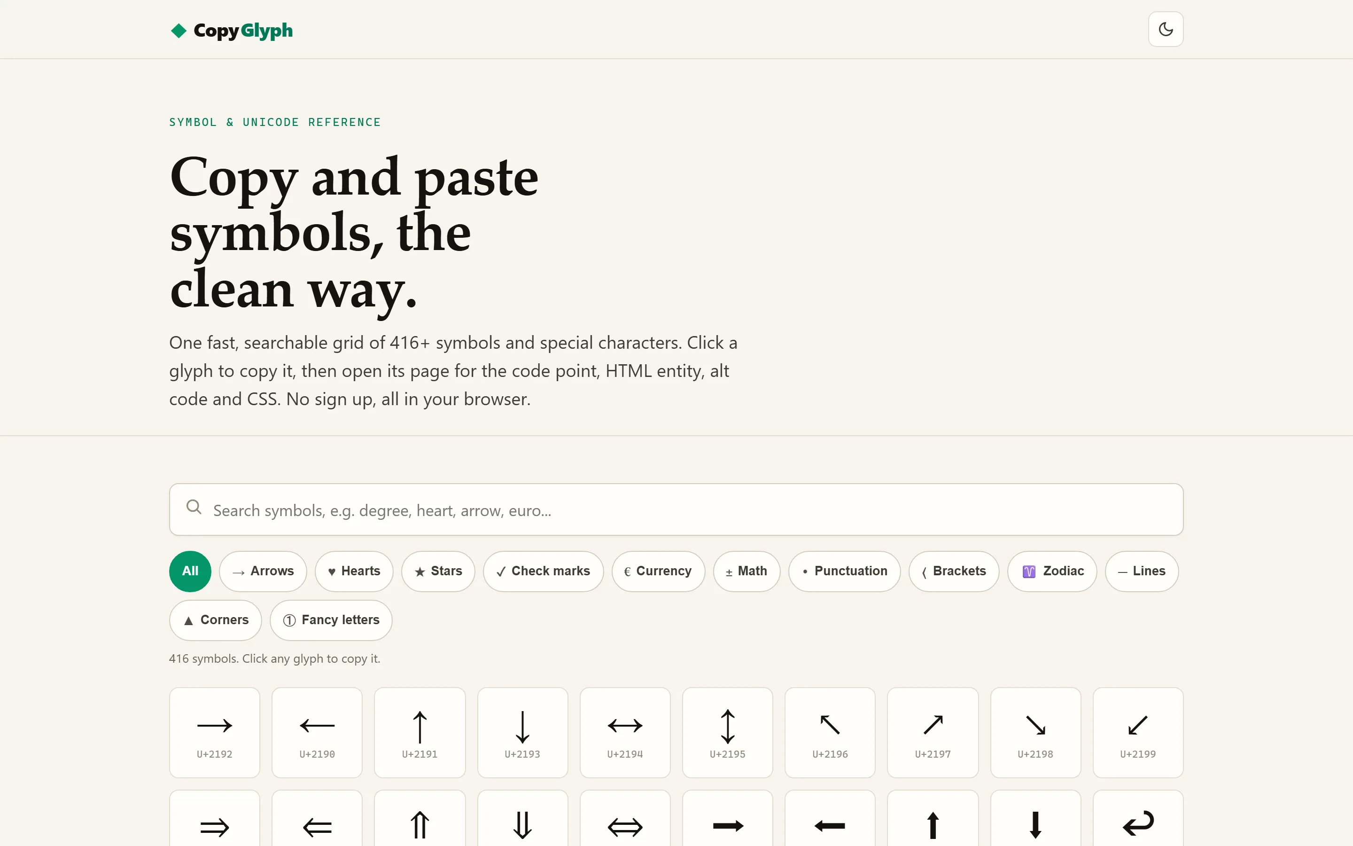This screenshot has width=1353, height=846.
Task: Copy the heavy black down arrow glyph
Action: [1035, 818]
